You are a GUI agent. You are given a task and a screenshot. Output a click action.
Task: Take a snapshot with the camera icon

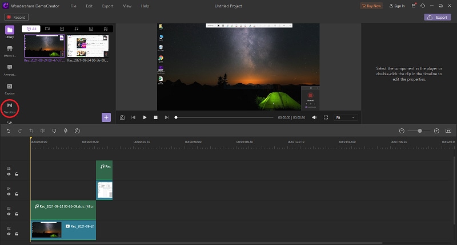pos(122,117)
